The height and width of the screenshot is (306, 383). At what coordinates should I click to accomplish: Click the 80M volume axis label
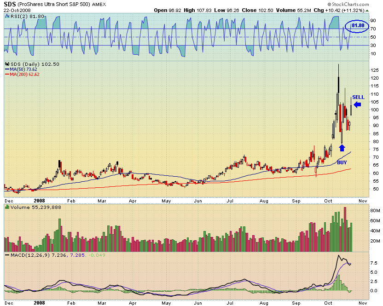tap(375, 210)
